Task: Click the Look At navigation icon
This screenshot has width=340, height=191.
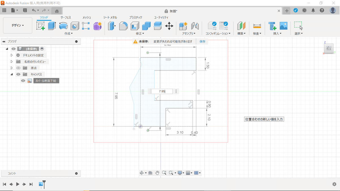Action: tap(150, 173)
